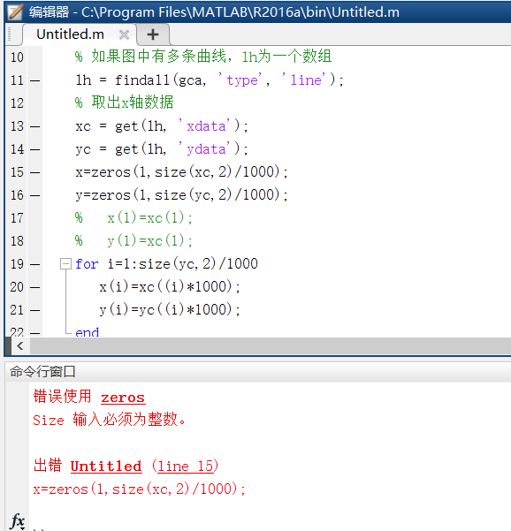This screenshot has width=511, height=531.
Task: Click line number 18 in gutter
Action: 17,241
